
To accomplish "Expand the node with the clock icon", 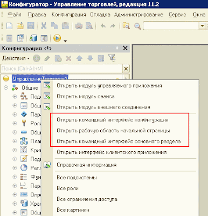I will [x=15, y=168].
